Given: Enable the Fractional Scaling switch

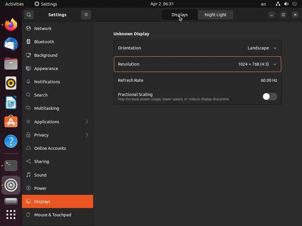Looking at the screenshot, I should (270, 97).
